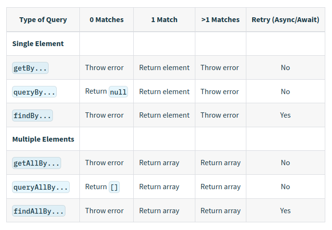Click the getAllBy... code badge
This screenshot has height=230, width=332.
click(37, 163)
